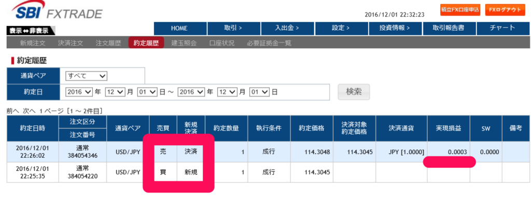Open the start month 12 dropdown
The height and width of the screenshot is (221, 531).
pyautogui.click(x=115, y=92)
